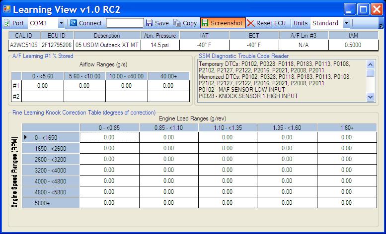Click the 1.60+ engine load column header
The image size is (386, 234).
(347, 128)
